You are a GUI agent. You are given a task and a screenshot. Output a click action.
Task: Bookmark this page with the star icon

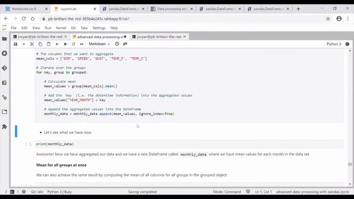pyautogui.click(x=328, y=19)
